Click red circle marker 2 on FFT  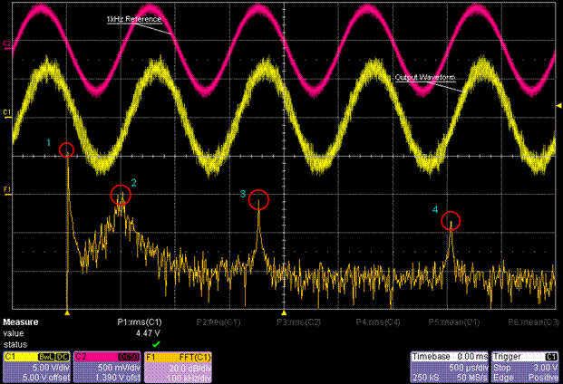click(121, 194)
